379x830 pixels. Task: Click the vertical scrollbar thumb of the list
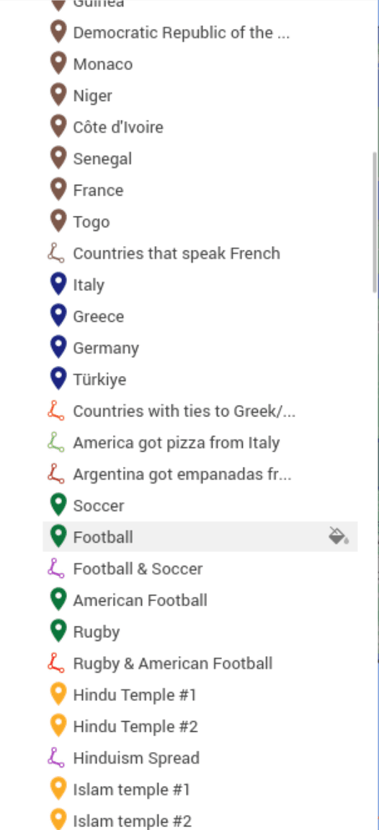tap(375, 222)
